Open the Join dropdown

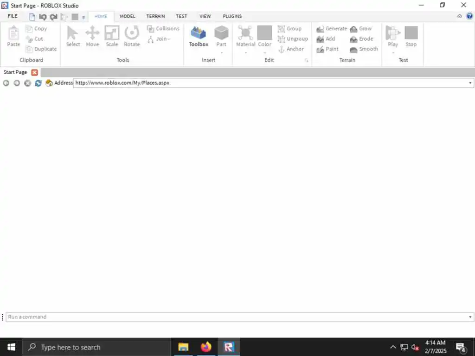pyautogui.click(x=159, y=39)
